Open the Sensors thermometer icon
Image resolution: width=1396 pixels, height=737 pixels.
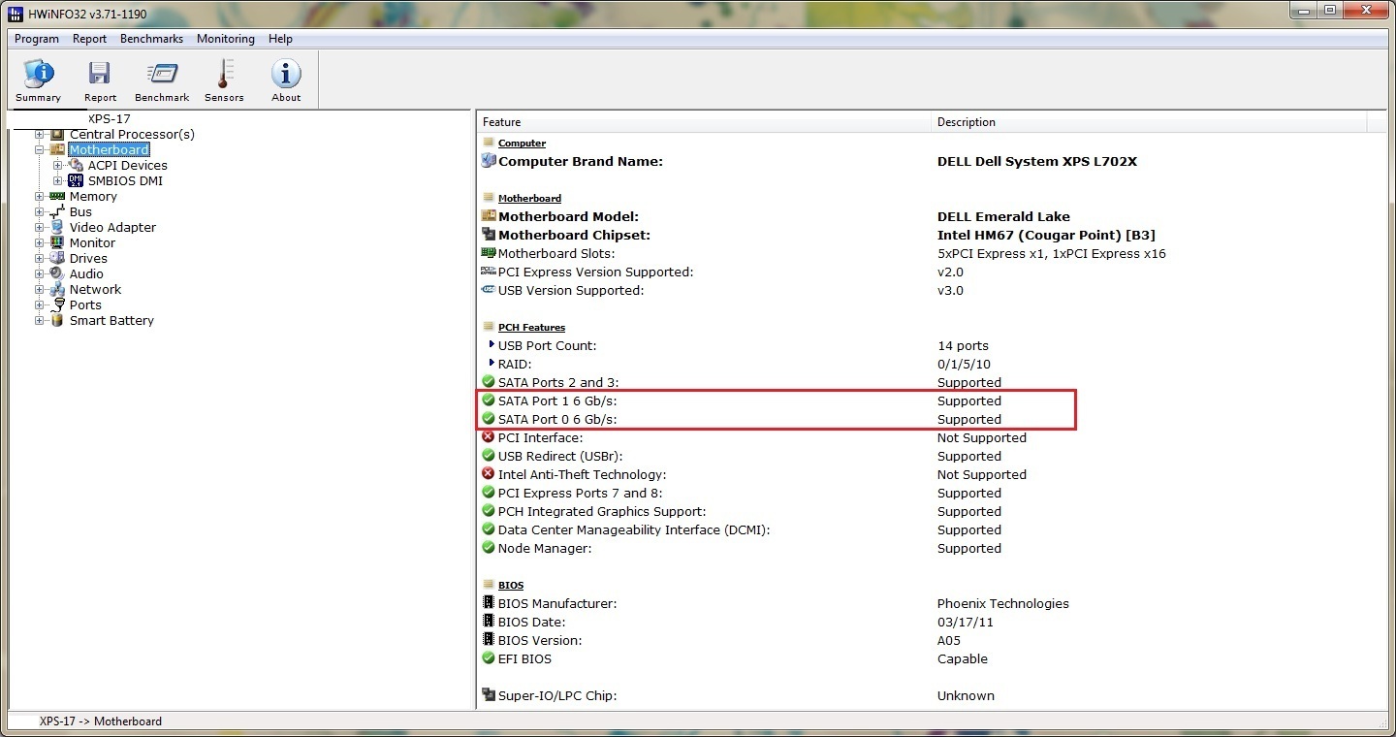coord(224,76)
